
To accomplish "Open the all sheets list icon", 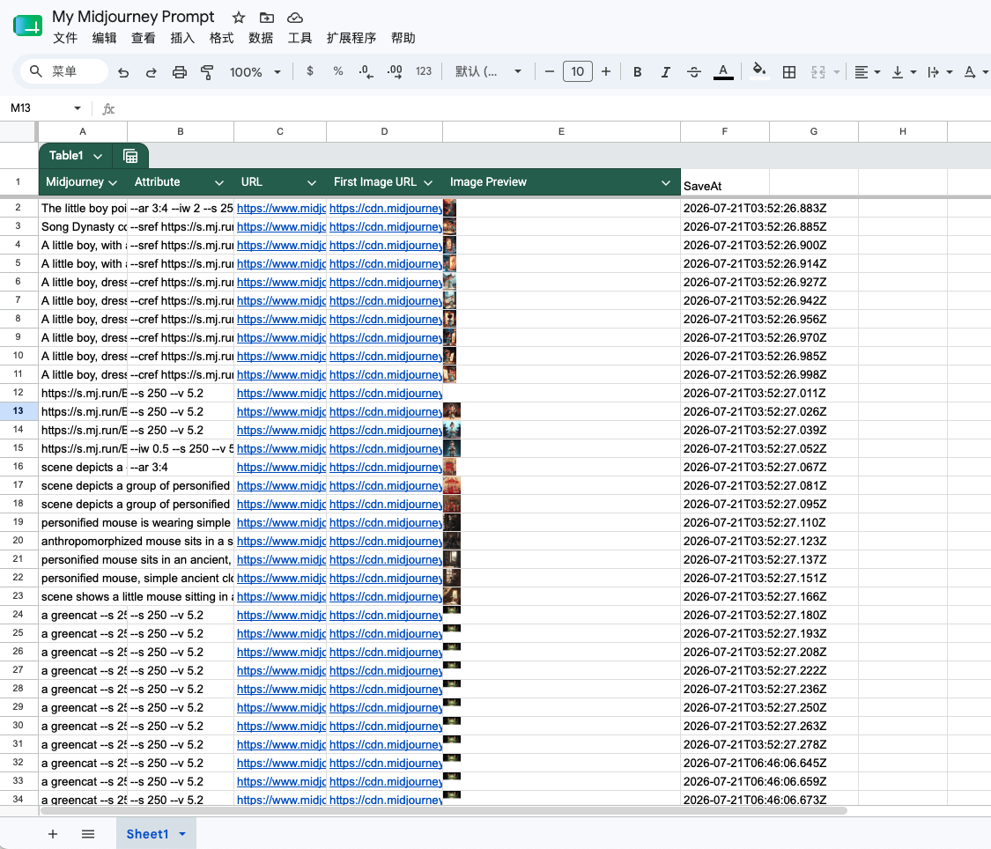I will 88,834.
